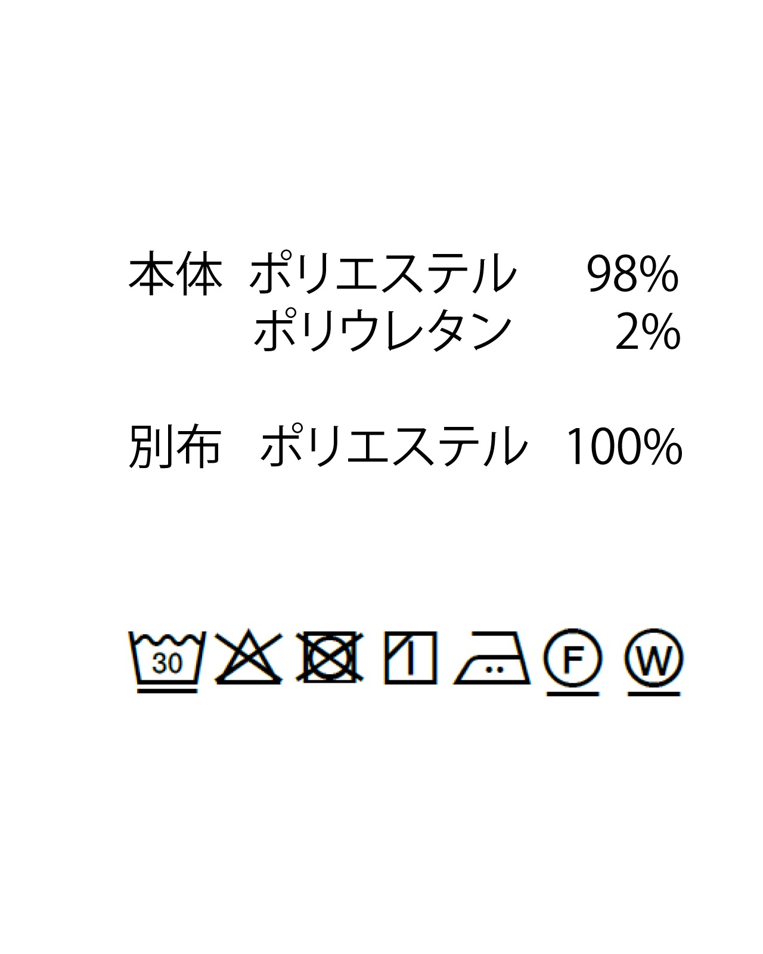Click the low-temperature iron symbol
The height and width of the screenshot is (954, 763).
point(492,658)
